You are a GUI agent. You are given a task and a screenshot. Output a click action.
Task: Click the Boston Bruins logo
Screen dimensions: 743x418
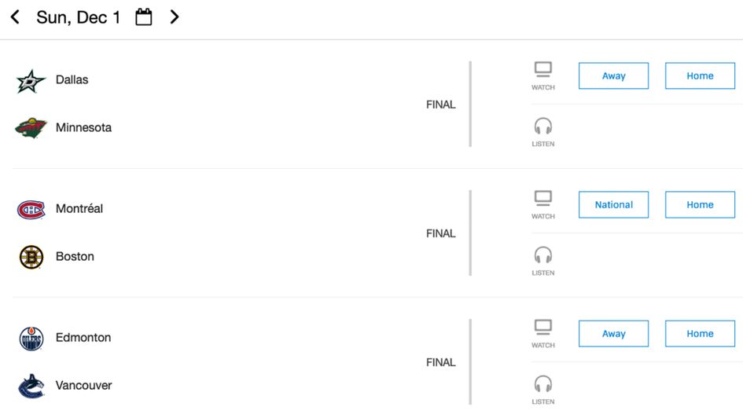click(31, 257)
